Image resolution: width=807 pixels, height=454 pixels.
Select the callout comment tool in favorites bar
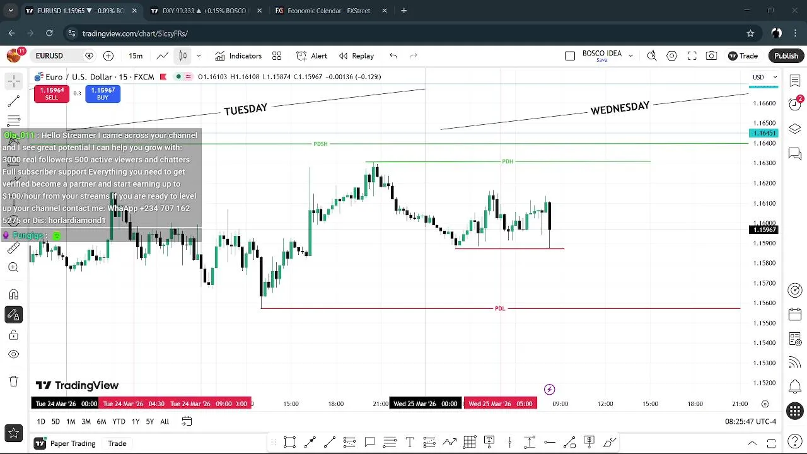[369, 442]
